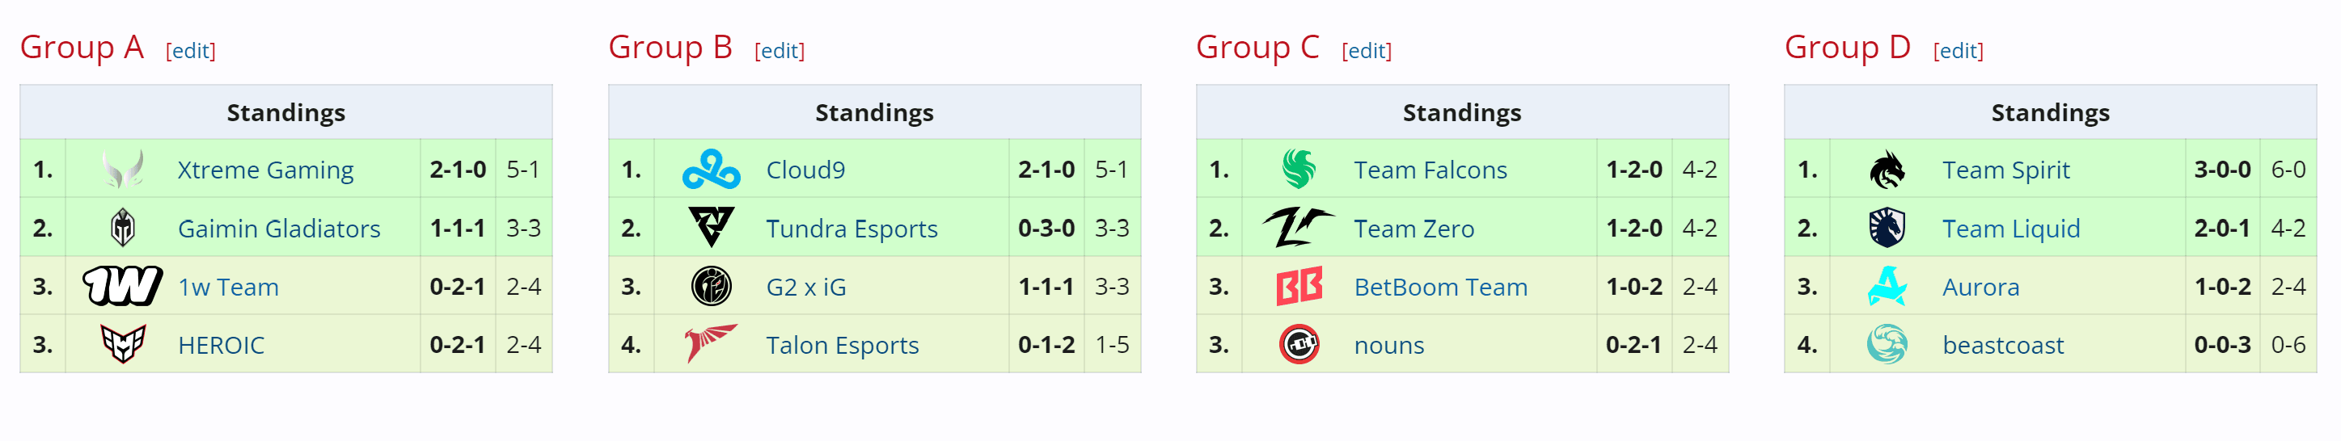
Task: Click the Team Spirit dragon logo
Action: [1887, 170]
